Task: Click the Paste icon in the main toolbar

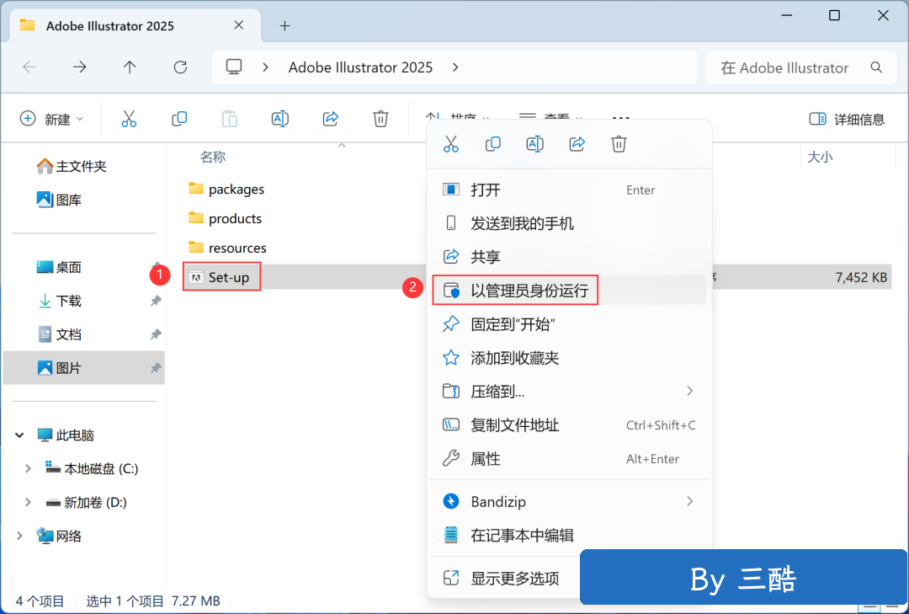Action: pyautogui.click(x=230, y=119)
